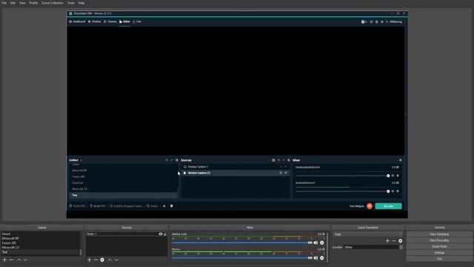This screenshot has width=474, height=267.
Task: Mute Desktop Audio in OBS Mixer
Action: (x=316, y=243)
